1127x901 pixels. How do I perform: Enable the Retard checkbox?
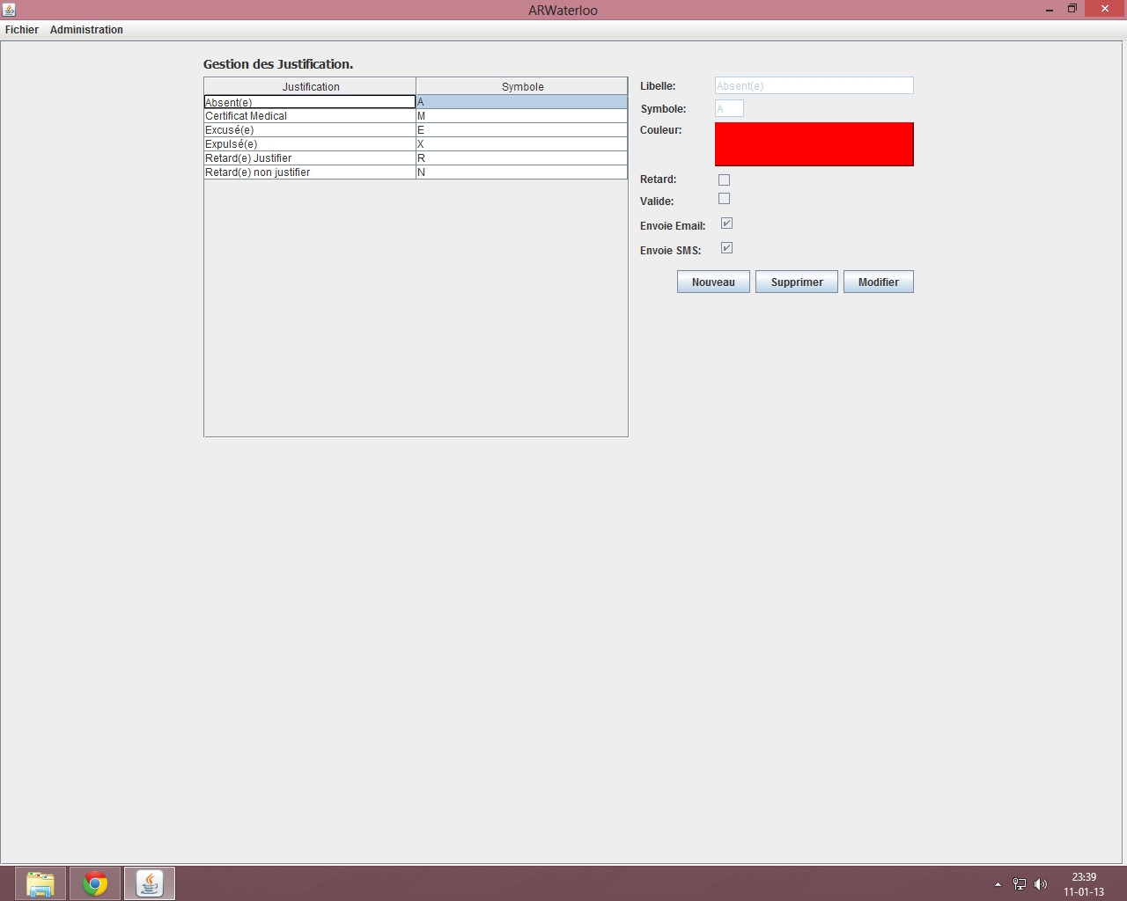(x=724, y=179)
